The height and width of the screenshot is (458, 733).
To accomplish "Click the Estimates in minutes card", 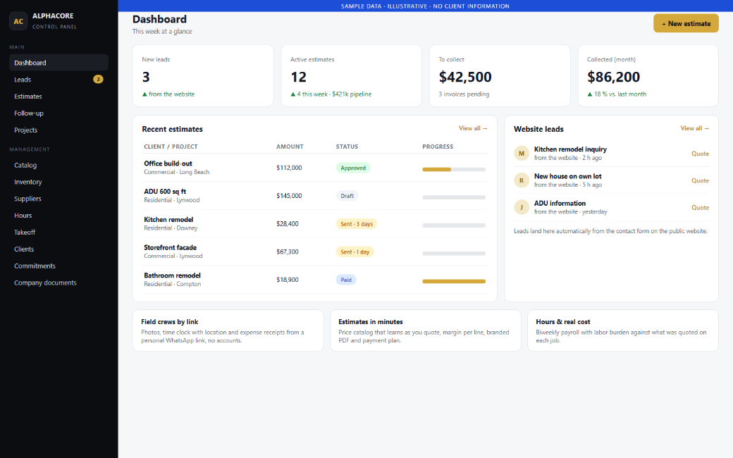I will coord(426,330).
